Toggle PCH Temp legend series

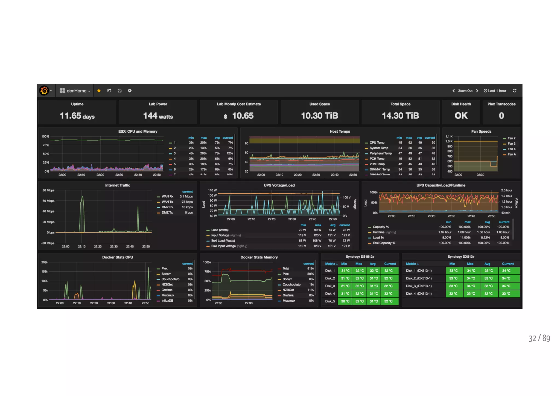click(x=377, y=159)
